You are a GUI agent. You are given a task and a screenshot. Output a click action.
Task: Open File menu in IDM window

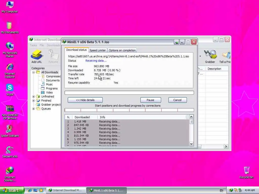coord(42,45)
